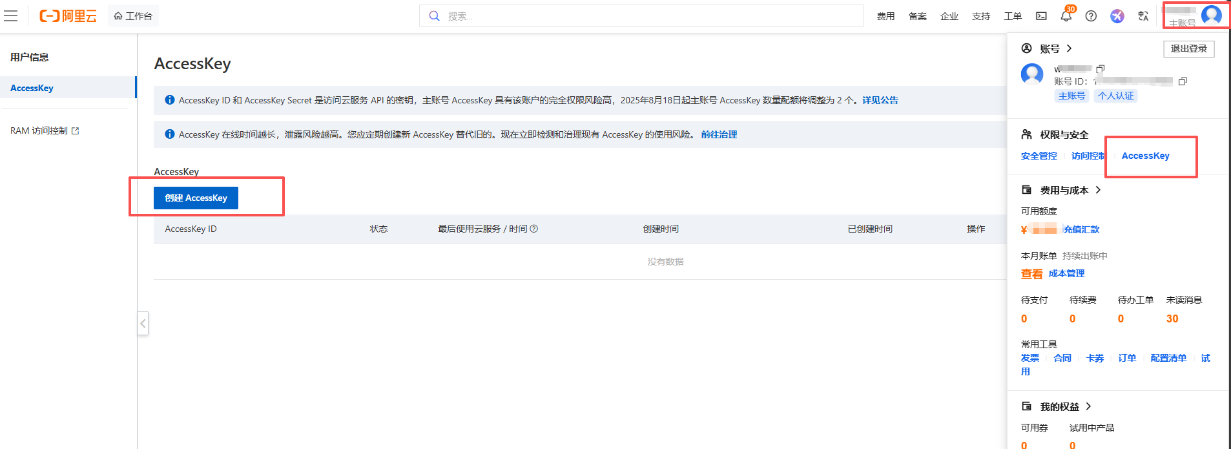
Task: Open the Cloud Shell terminal icon
Action: (1041, 16)
